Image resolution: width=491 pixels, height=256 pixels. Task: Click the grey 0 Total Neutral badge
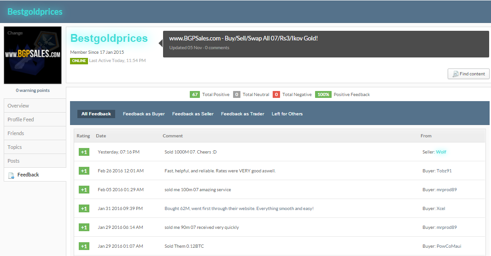237,94
